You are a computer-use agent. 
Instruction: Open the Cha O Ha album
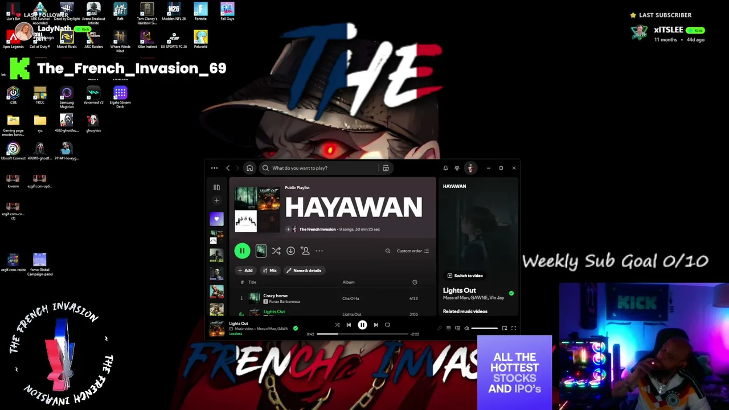click(351, 298)
